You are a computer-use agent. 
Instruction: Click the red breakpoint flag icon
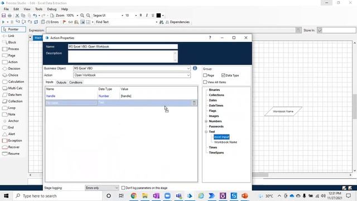[65, 22]
